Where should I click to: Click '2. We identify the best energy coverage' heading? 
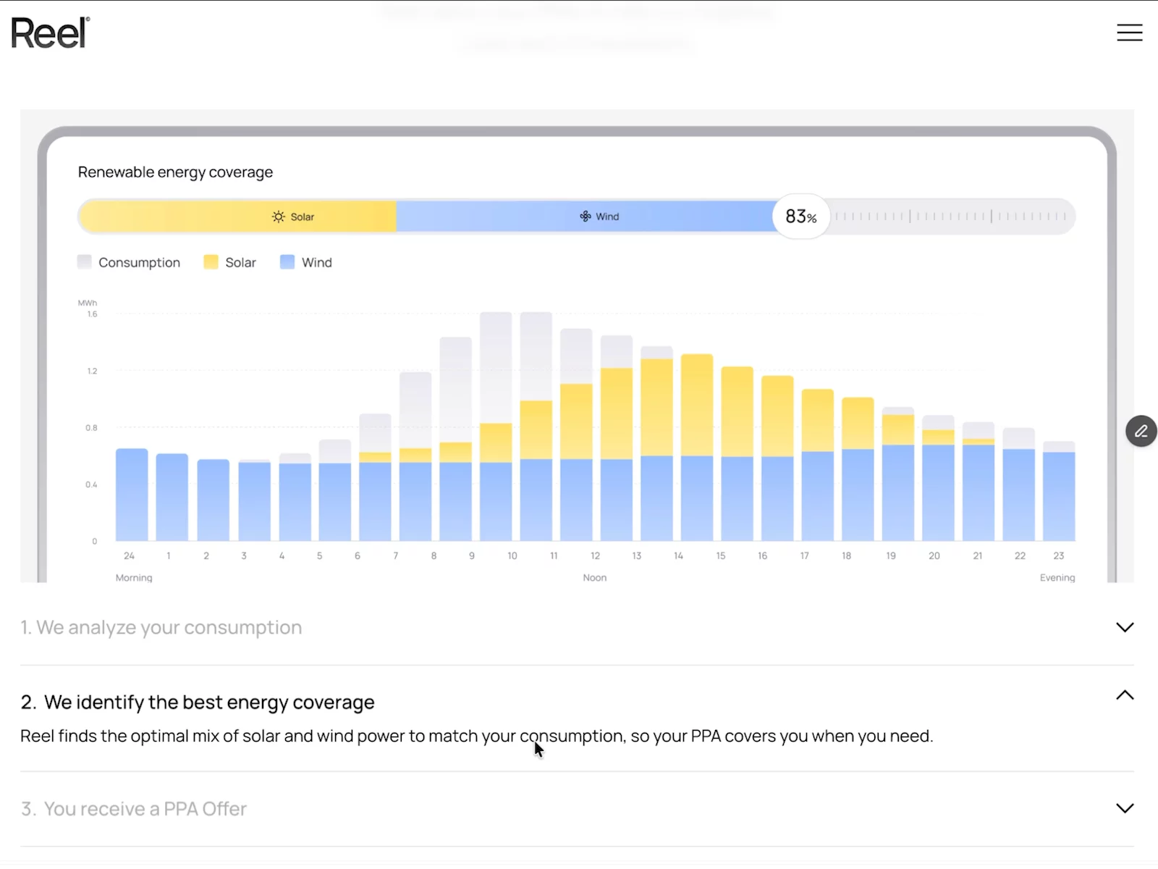(x=198, y=702)
